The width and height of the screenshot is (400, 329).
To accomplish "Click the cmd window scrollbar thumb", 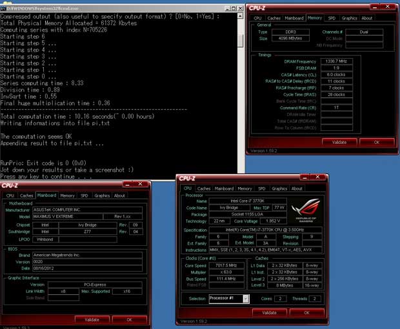I will (240, 40).
